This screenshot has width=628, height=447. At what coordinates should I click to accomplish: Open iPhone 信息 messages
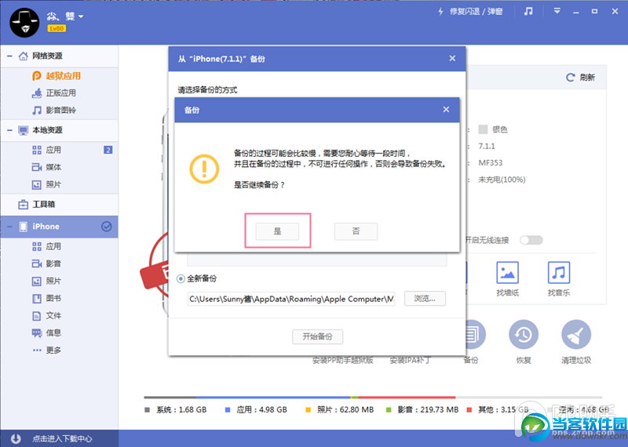click(53, 333)
